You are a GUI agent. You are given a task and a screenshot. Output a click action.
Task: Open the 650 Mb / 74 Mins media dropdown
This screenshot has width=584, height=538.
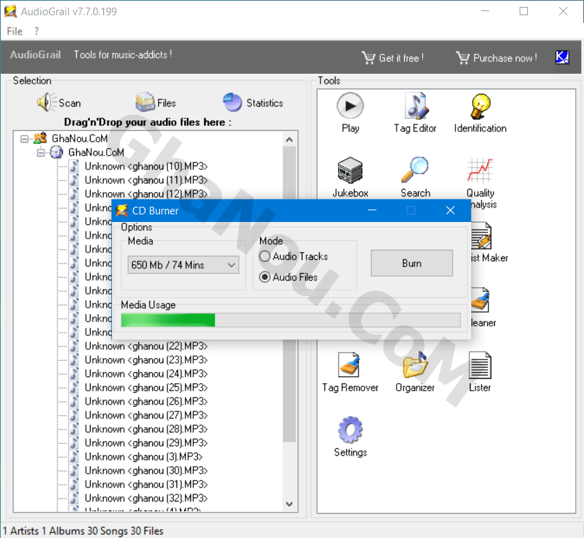point(183,265)
